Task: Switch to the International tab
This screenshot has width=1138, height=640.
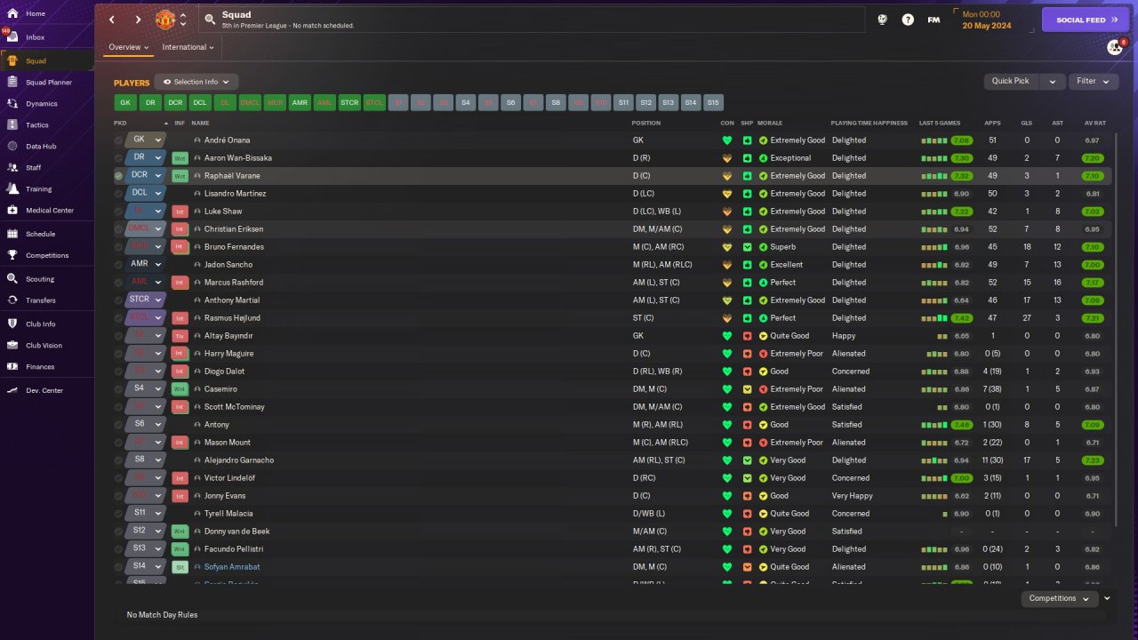Action: coord(188,47)
